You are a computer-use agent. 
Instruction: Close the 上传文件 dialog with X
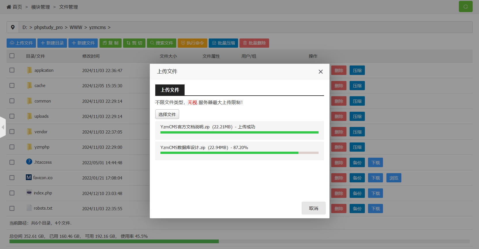321,72
